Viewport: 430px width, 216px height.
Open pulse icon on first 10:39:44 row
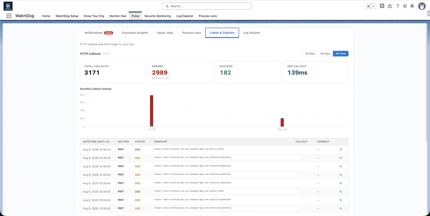(341, 150)
